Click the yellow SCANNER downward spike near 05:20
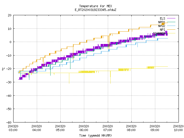Screen dimensions: 184x138 69,78
